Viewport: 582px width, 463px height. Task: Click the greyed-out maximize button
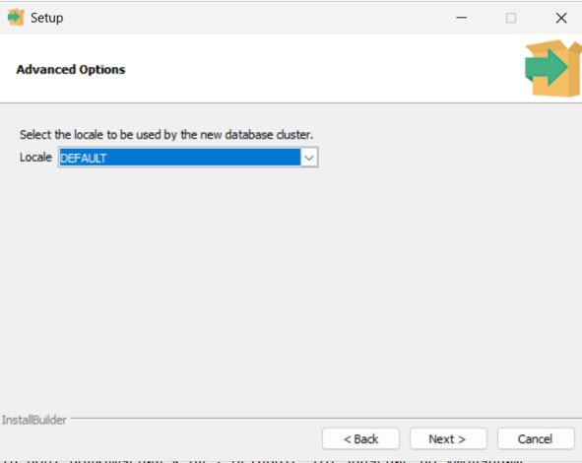(511, 18)
